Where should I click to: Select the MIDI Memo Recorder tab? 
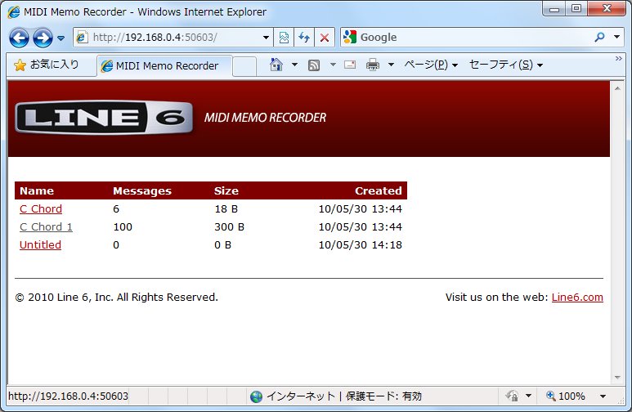coord(164,65)
